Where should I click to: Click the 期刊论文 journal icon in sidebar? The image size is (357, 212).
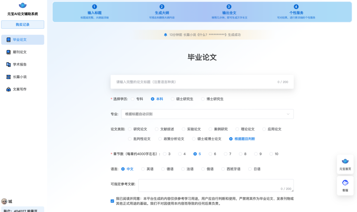coord(9,52)
